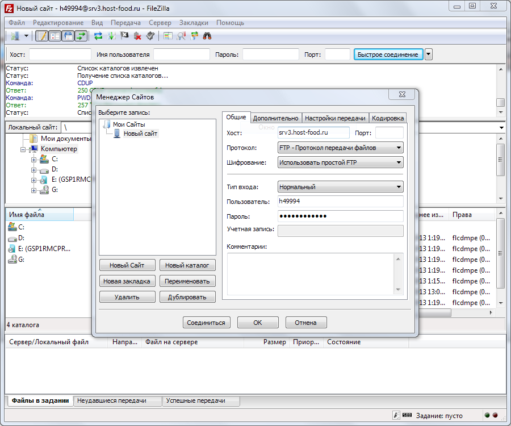The height and width of the screenshot is (426, 511).
Task: Click the D: drive icon in file list
Action: tap(12, 238)
